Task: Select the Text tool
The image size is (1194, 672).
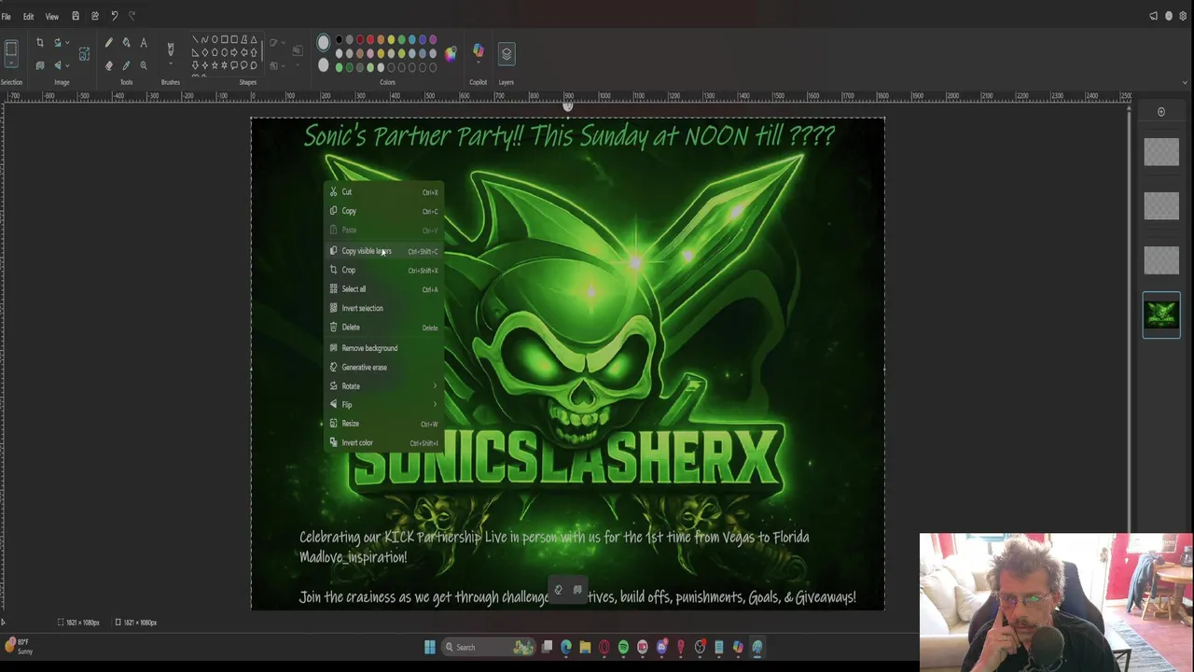Action: pos(144,43)
